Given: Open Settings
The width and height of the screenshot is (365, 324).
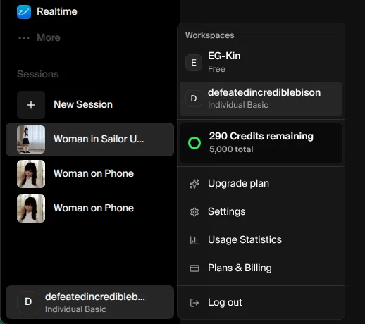Looking at the screenshot, I should coord(261,212).
